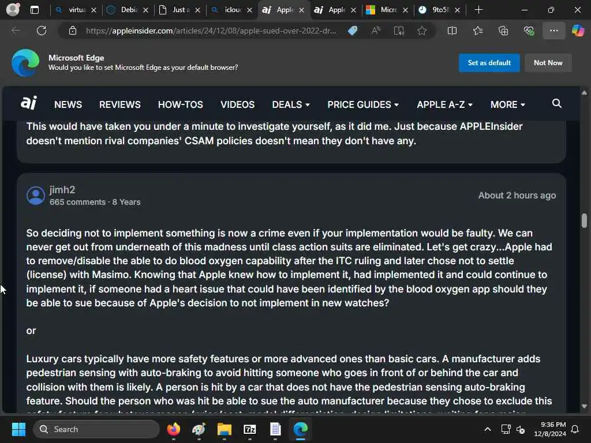
Task: Open notifications bell icon
Action: [x=575, y=429]
